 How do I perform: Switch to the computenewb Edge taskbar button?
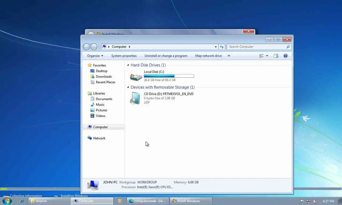click(148, 201)
